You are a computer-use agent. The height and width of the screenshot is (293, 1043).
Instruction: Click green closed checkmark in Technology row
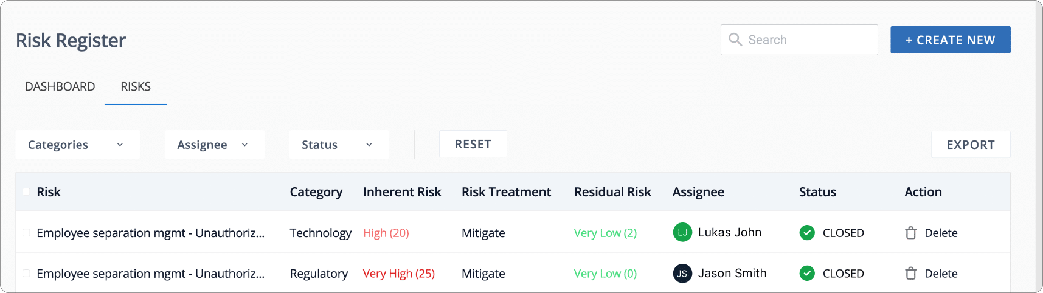point(807,233)
